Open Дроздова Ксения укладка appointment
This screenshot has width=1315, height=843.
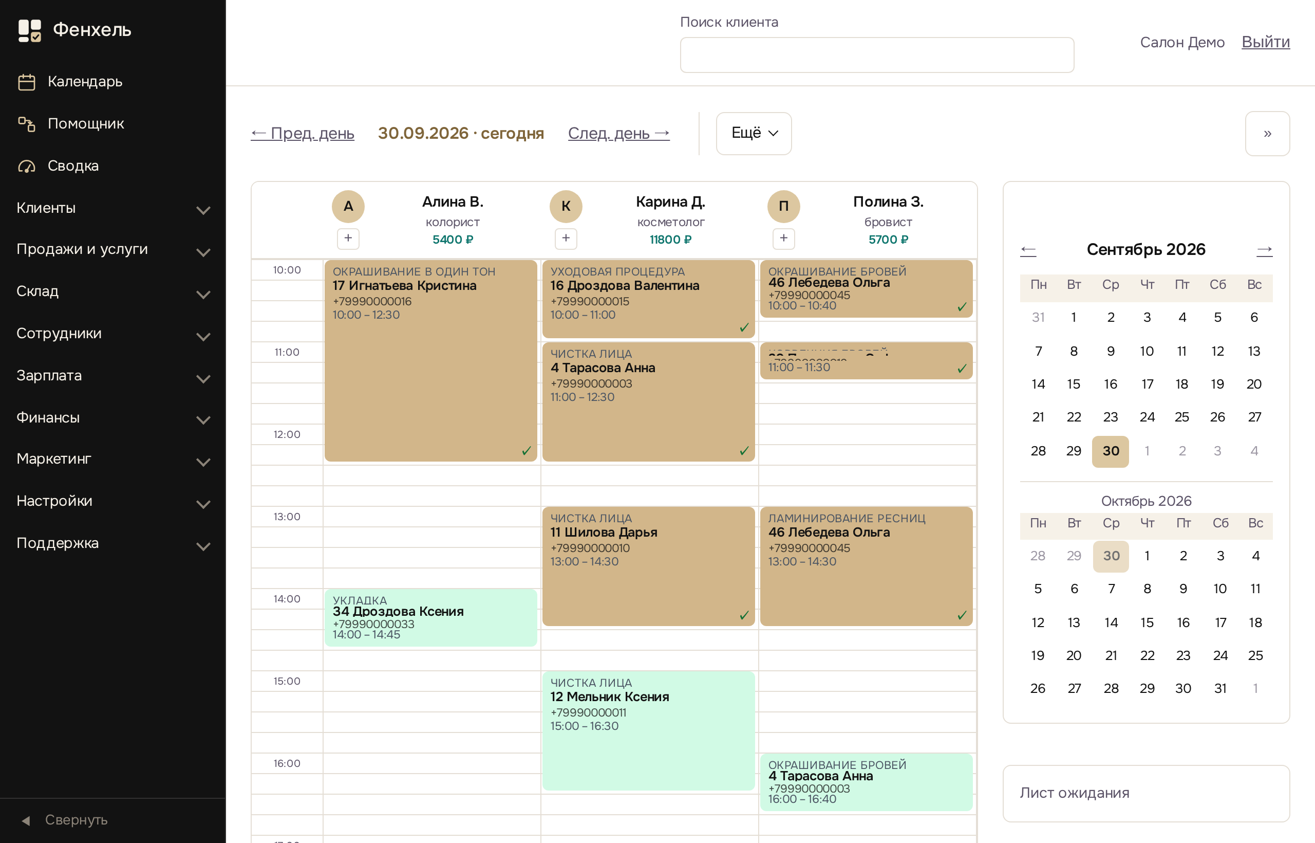pyautogui.click(x=430, y=617)
